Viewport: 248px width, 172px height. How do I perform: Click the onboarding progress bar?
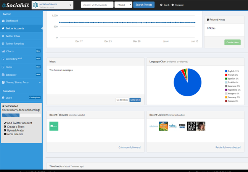click(x=21, y=115)
